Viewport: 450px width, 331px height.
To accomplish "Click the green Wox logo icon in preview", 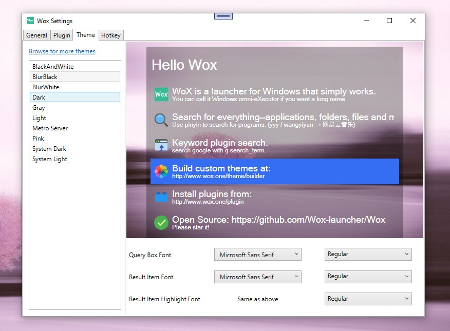I will click(x=161, y=94).
